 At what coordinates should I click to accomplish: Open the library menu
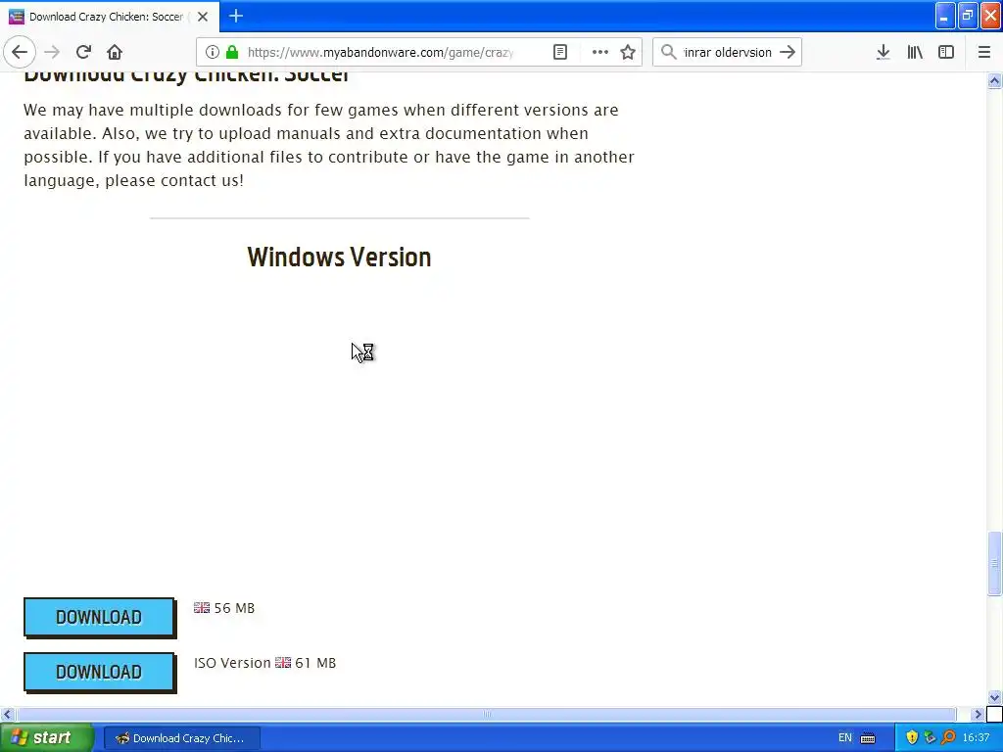pos(915,52)
